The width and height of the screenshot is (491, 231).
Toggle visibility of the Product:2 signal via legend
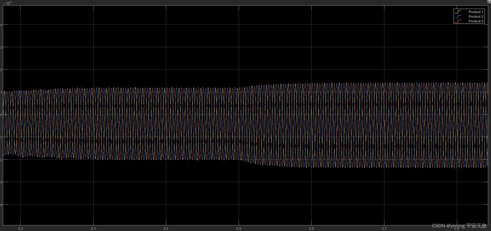point(476,16)
